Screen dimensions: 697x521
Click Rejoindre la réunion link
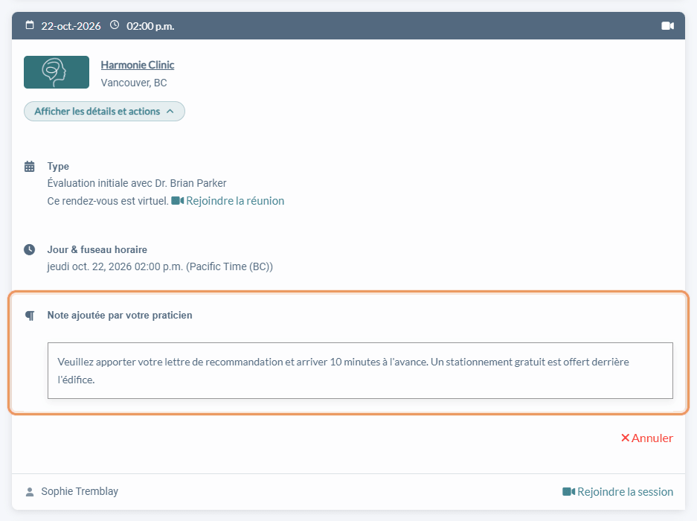228,201
